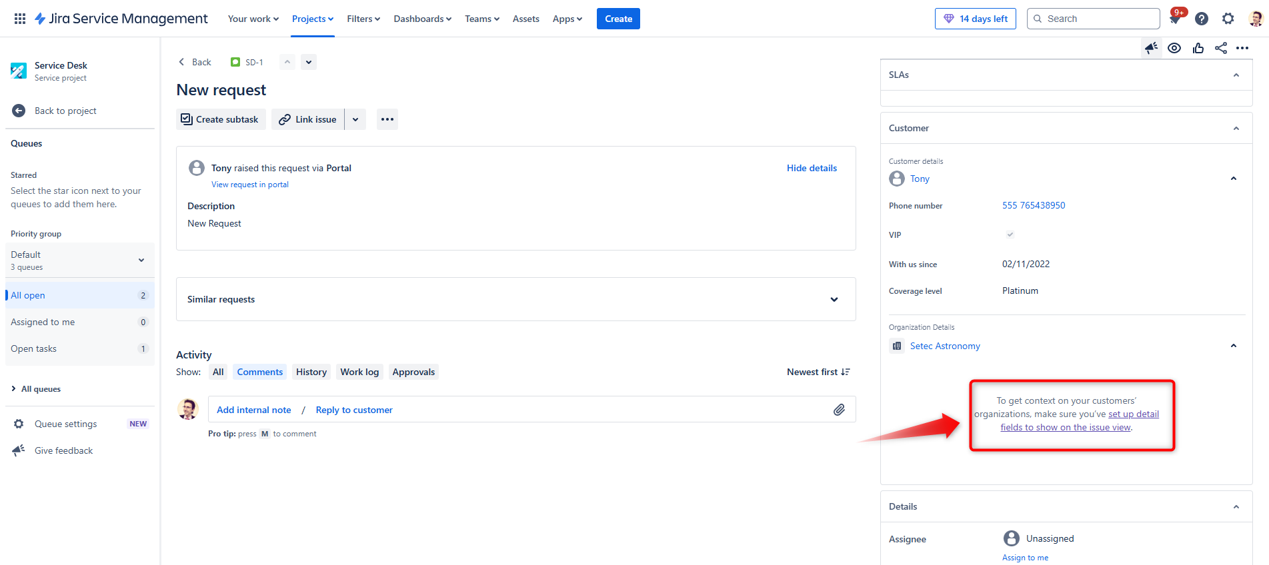Toggle the watch eye icon
The height and width of the screenshot is (565, 1269).
pyautogui.click(x=1174, y=48)
